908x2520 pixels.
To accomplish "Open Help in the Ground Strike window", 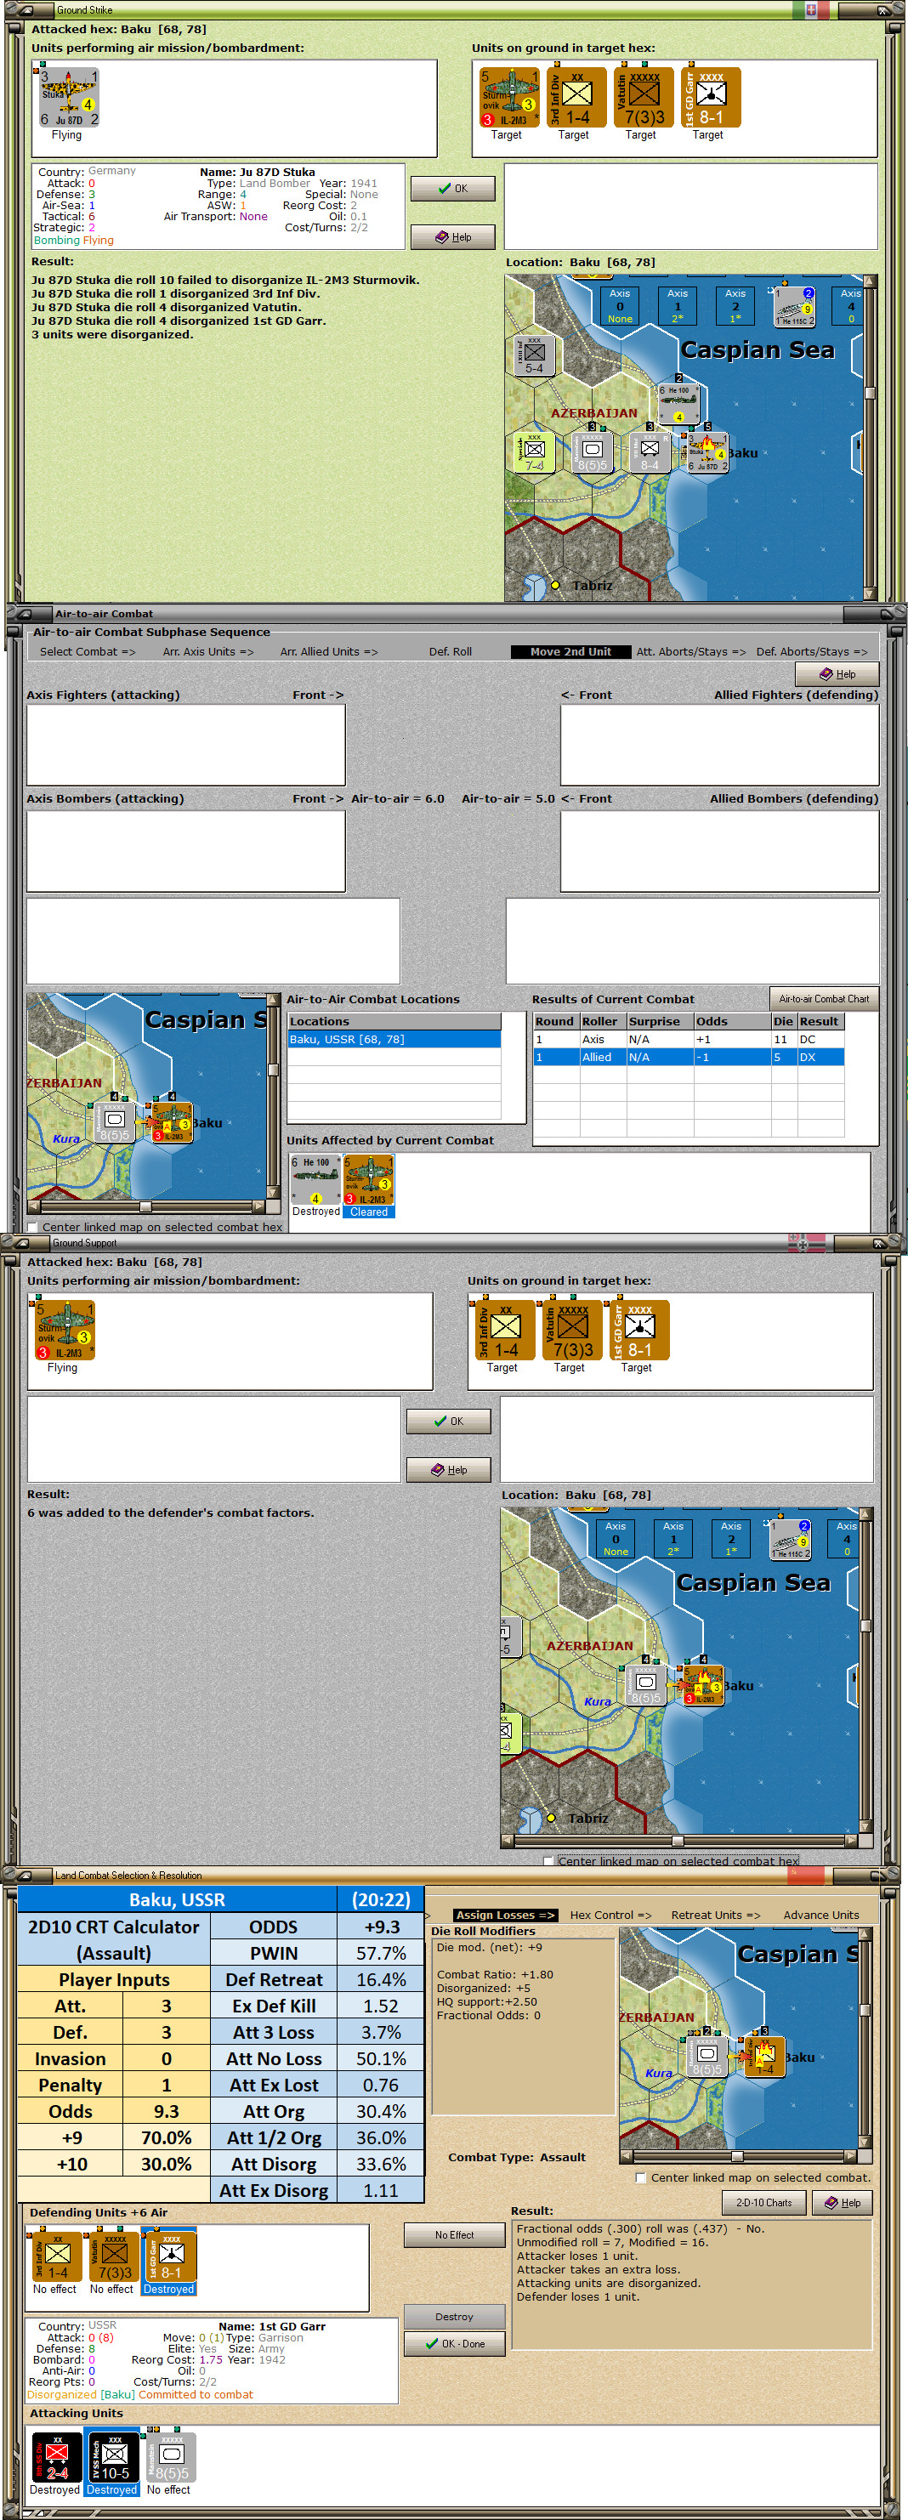I will [453, 236].
